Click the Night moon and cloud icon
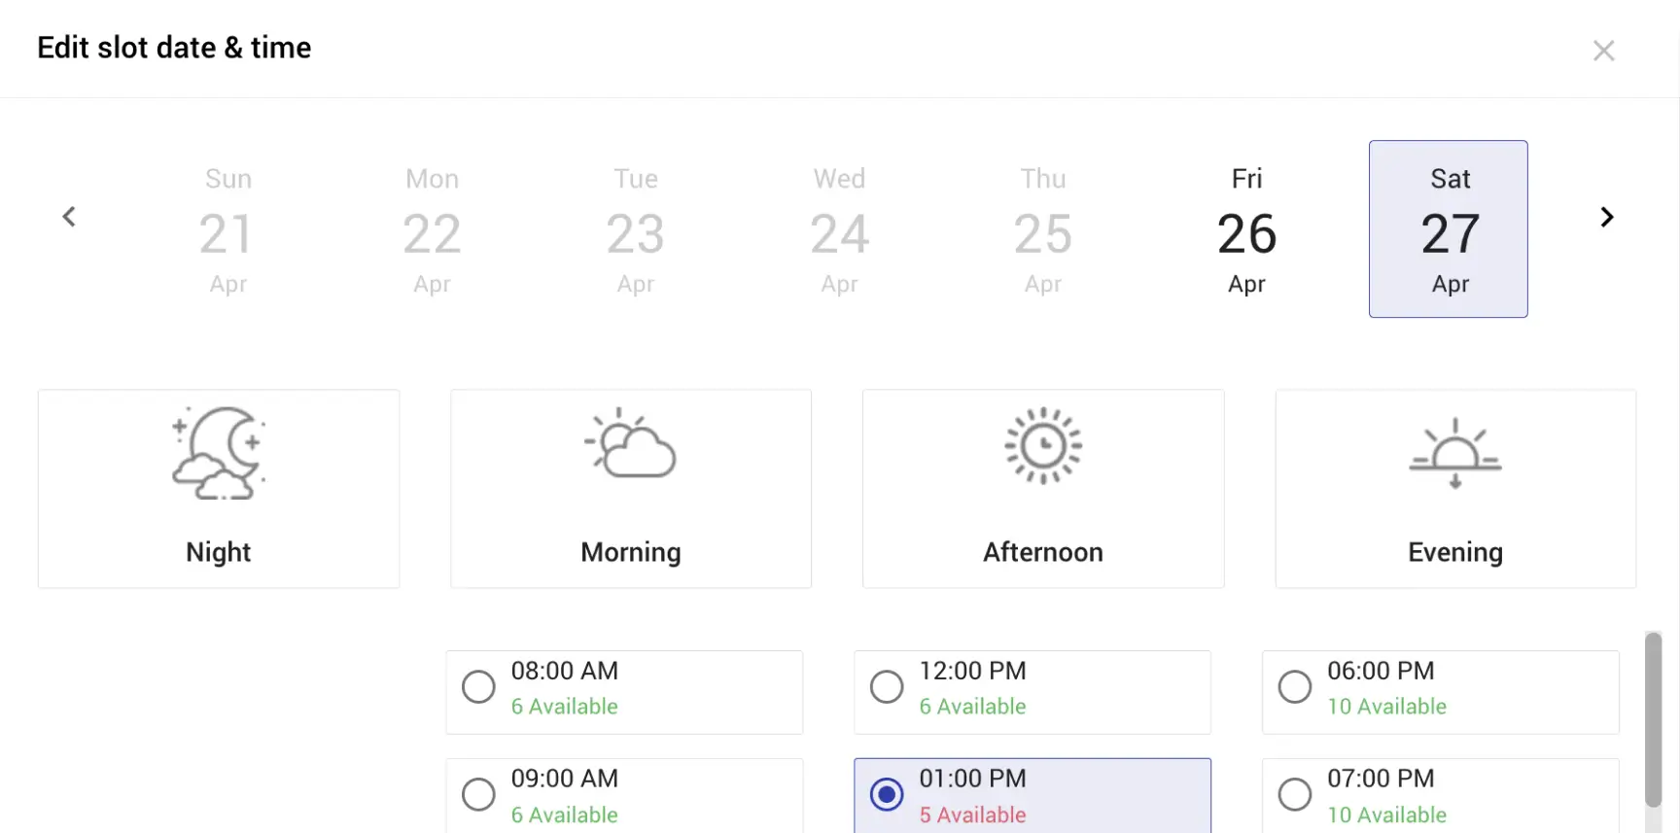 [x=219, y=453]
